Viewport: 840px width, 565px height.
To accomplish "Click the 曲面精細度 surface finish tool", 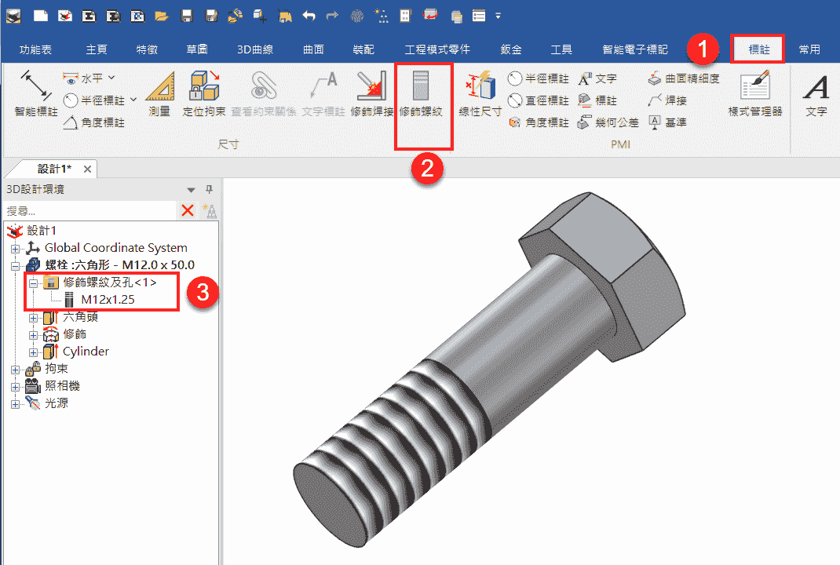I will [684, 78].
